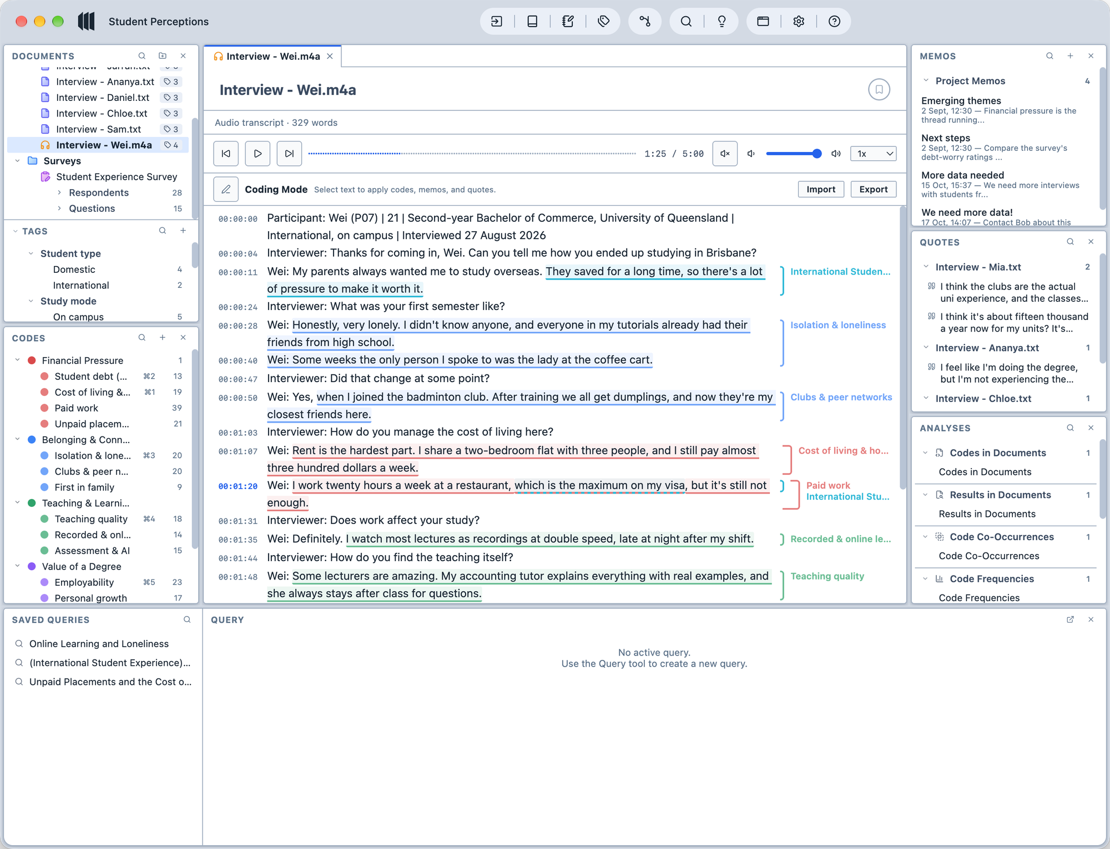Jump to timestamp 00:01:20
The height and width of the screenshot is (849, 1110).
238,486
